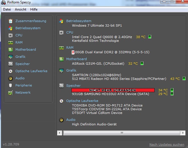Click the Motherboard icon in sidebar
The image size is (188, 148).
point(11,50)
